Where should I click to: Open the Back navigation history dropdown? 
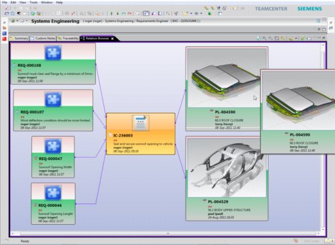pyautogui.click(x=17, y=21)
